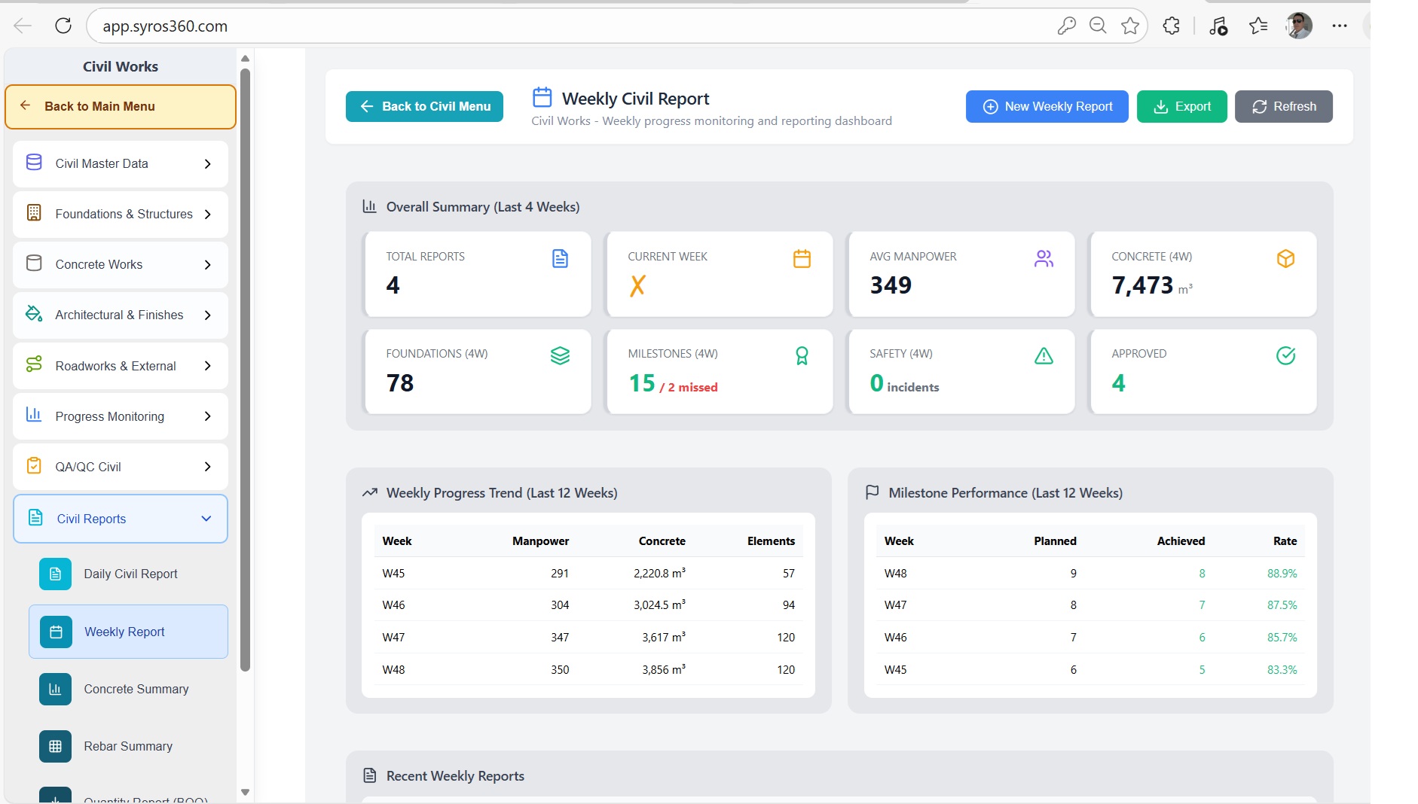Click the Concrete Summary chart icon
Viewport: 1418px width, 804px height.
(55, 690)
